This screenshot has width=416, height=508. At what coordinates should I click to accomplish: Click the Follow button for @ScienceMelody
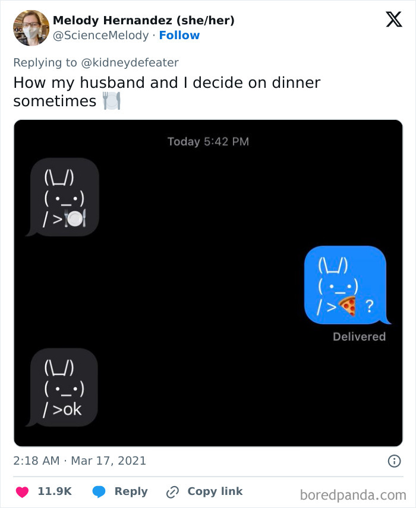tap(180, 36)
